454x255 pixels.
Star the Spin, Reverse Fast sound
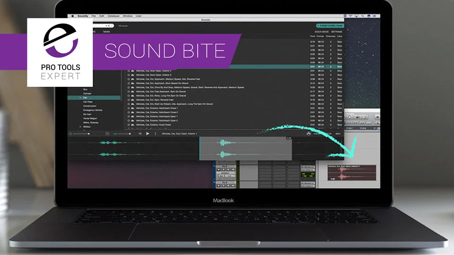point(129,100)
